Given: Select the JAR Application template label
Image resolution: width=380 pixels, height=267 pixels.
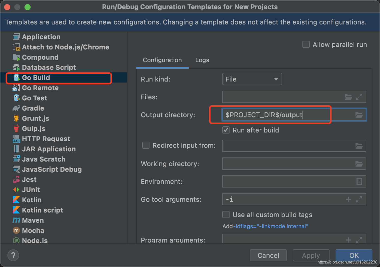Looking at the screenshot, I should point(49,149).
